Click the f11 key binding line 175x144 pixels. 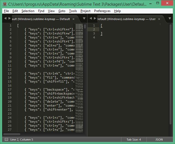point(50,77)
